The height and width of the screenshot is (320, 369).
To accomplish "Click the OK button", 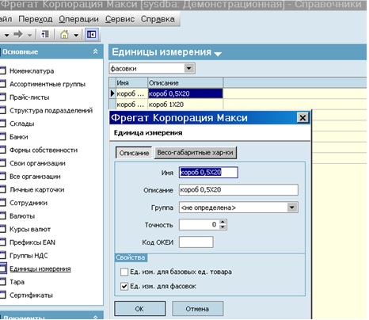I will click(140, 309).
